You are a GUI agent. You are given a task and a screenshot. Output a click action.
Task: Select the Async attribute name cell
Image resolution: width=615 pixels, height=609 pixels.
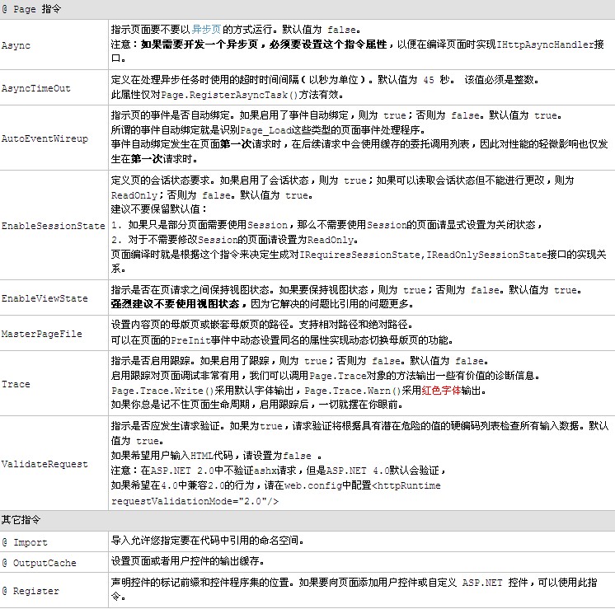pos(16,44)
